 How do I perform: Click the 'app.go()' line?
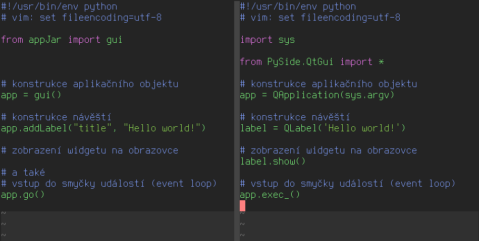pos(23,195)
